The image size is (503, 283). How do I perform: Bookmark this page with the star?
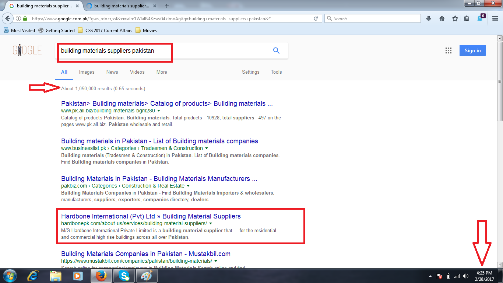click(x=455, y=18)
